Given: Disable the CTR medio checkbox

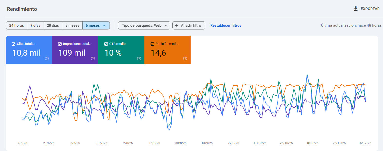Looking at the screenshot, I should [x=106, y=44].
